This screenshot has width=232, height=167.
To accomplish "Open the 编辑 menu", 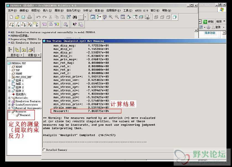I will (24, 10).
